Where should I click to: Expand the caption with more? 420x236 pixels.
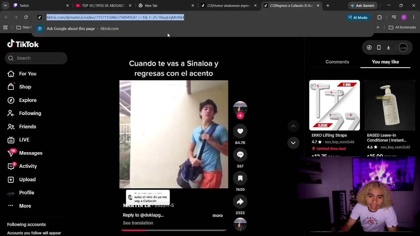218,215
